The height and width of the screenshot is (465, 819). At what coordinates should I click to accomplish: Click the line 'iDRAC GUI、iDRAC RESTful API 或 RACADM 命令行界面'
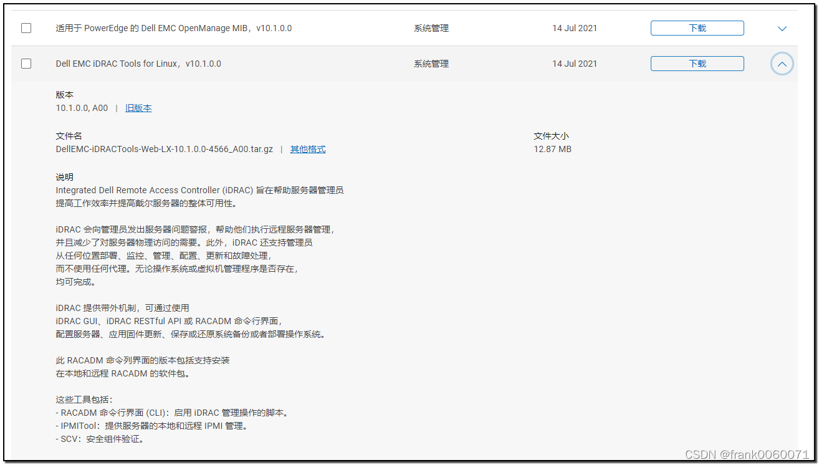[x=169, y=321]
